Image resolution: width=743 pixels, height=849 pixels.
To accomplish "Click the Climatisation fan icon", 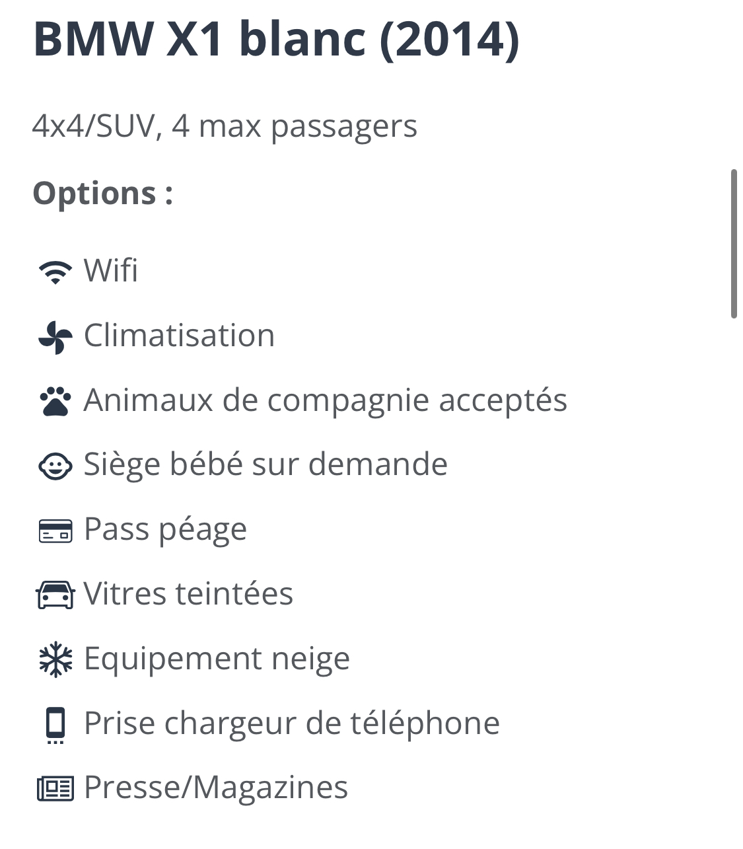I will 55,336.
